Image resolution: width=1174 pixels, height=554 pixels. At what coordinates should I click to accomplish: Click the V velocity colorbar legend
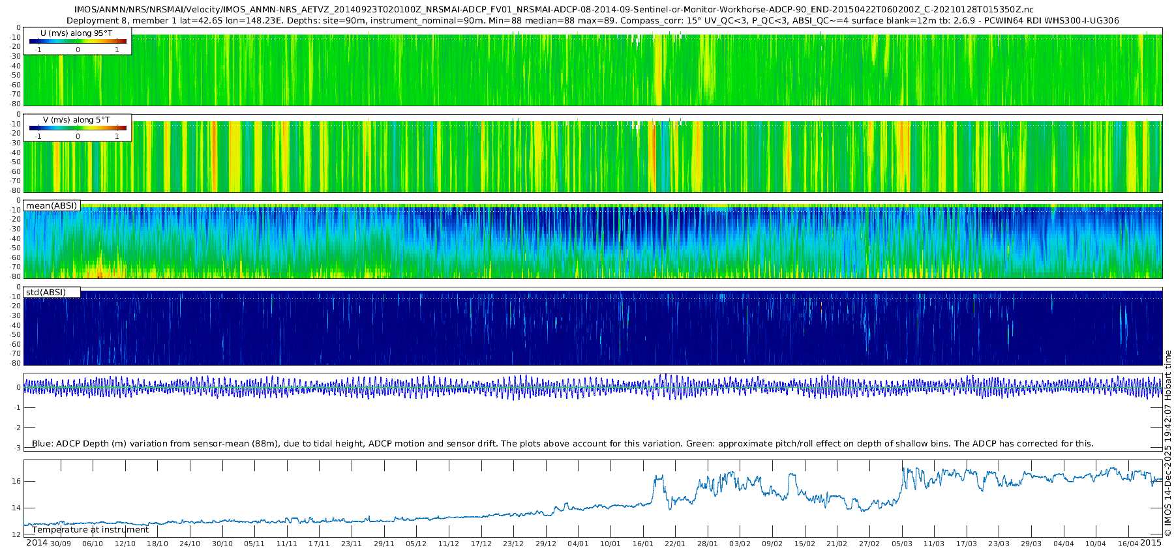click(78, 128)
